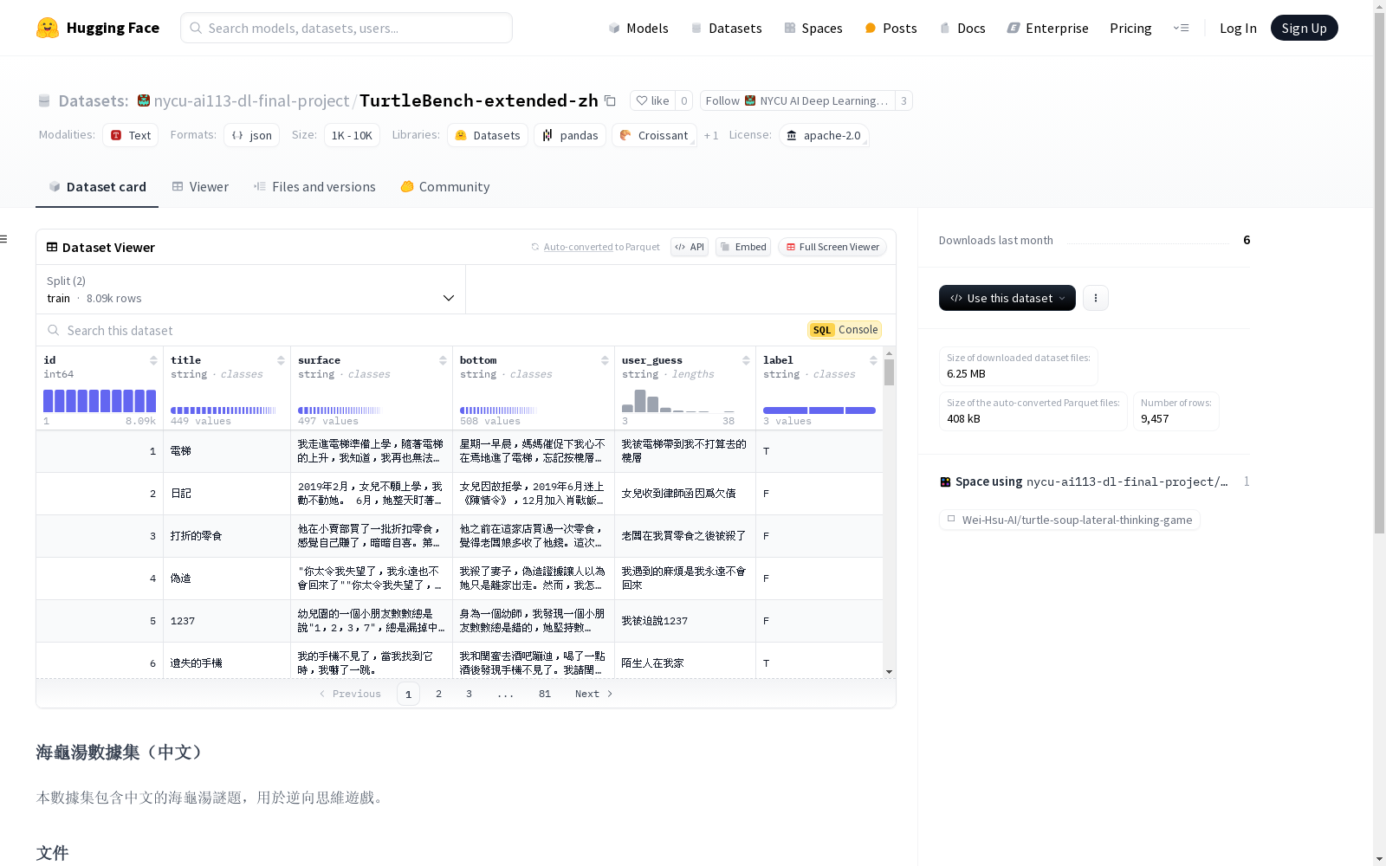1386x866 pixels.
Task: Like the dataset with the heart button
Action: click(x=652, y=100)
